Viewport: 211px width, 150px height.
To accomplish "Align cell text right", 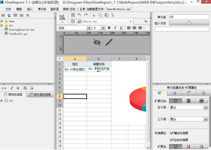I will 140,28.
